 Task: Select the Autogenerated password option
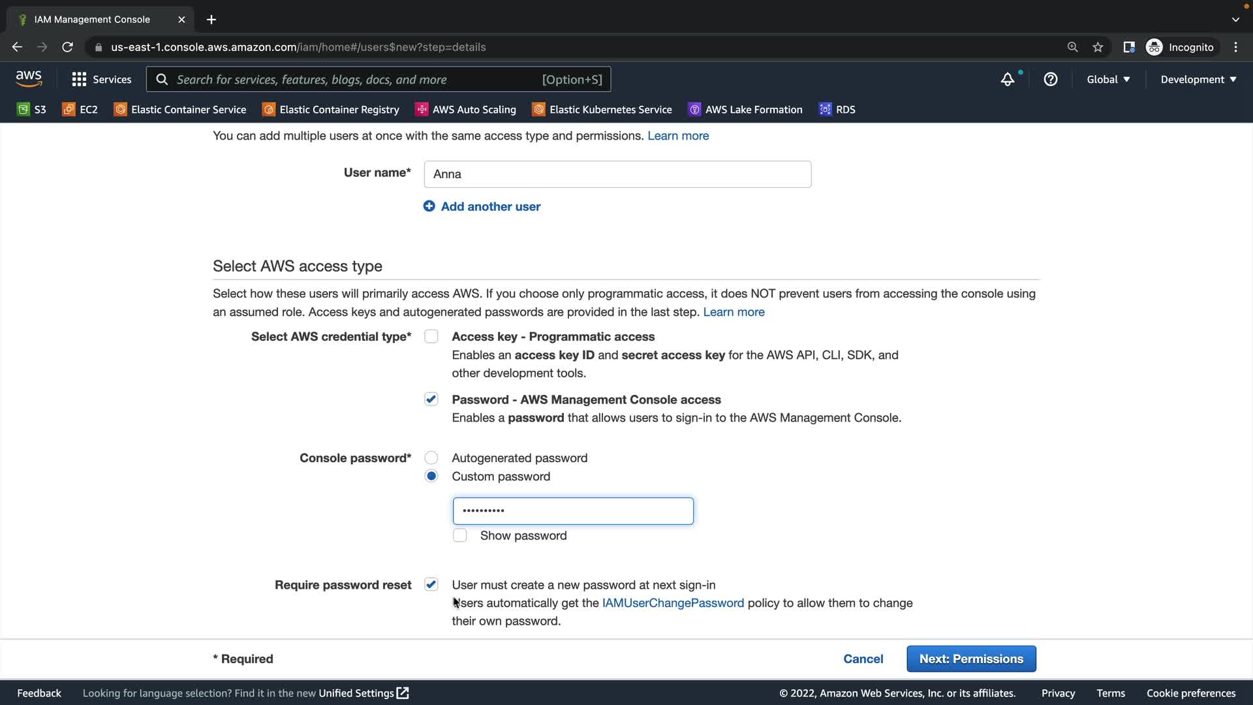pos(431,458)
